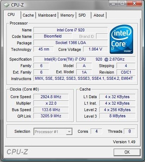The width and height of the screenshot is (145, 162).
Task: Click the processor Name field
Action: click(x=71, y=30)
